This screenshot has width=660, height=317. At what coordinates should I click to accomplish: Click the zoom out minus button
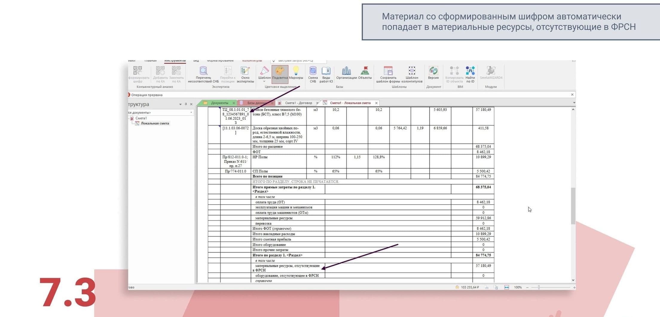[x=527, y=287]
